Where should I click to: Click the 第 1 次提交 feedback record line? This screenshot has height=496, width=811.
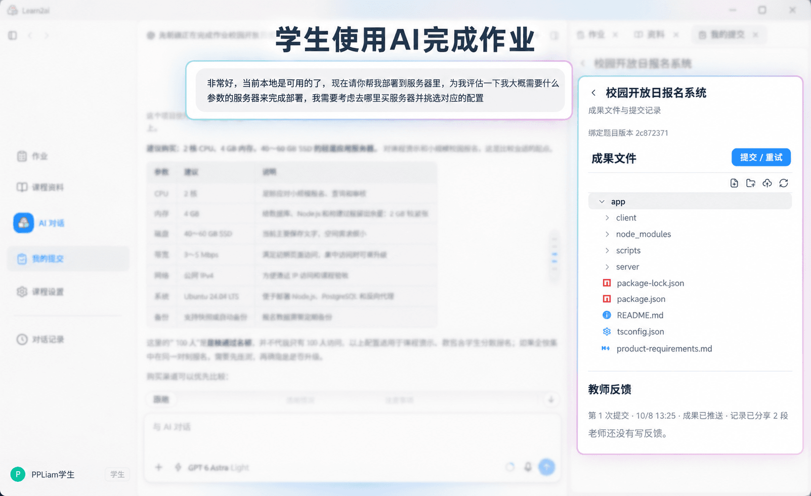coord(688,416)
